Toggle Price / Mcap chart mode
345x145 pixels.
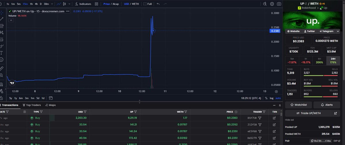coord(111,4)
